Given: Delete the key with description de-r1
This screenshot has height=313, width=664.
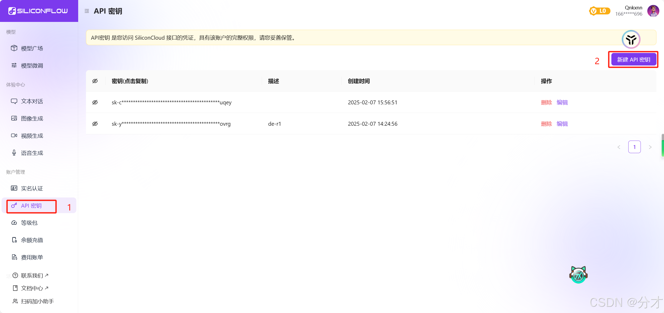Looking at the screenshot, I should tap(546, 124).
